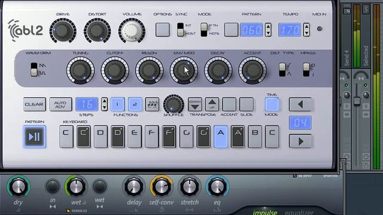Click the CLEAR button

coord(35,105)
